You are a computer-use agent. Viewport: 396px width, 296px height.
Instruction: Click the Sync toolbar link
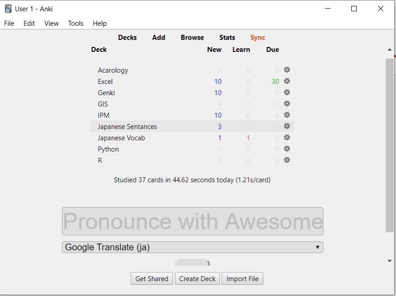(x=258, y=37)
